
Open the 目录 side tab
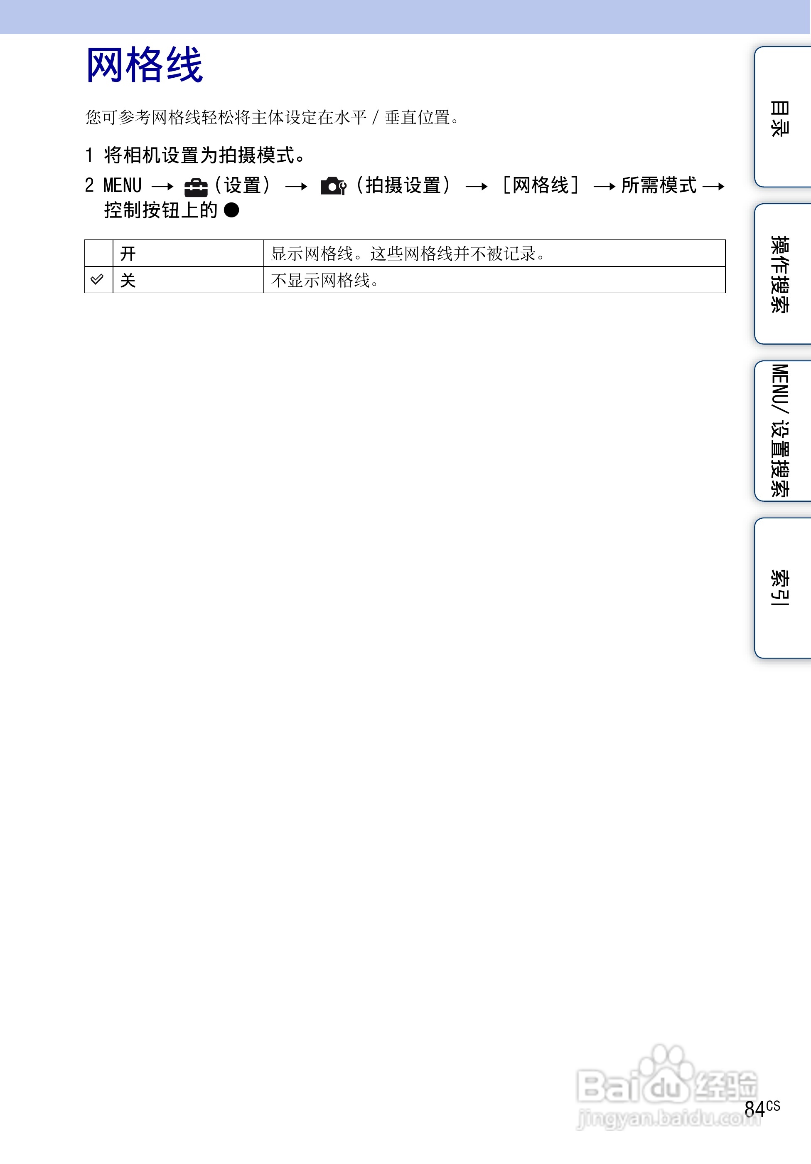coord(780,118)
